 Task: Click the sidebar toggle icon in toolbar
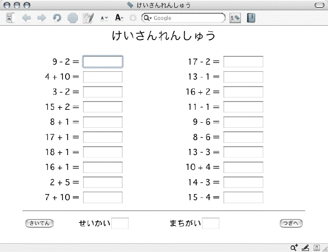tap(10, 18)
